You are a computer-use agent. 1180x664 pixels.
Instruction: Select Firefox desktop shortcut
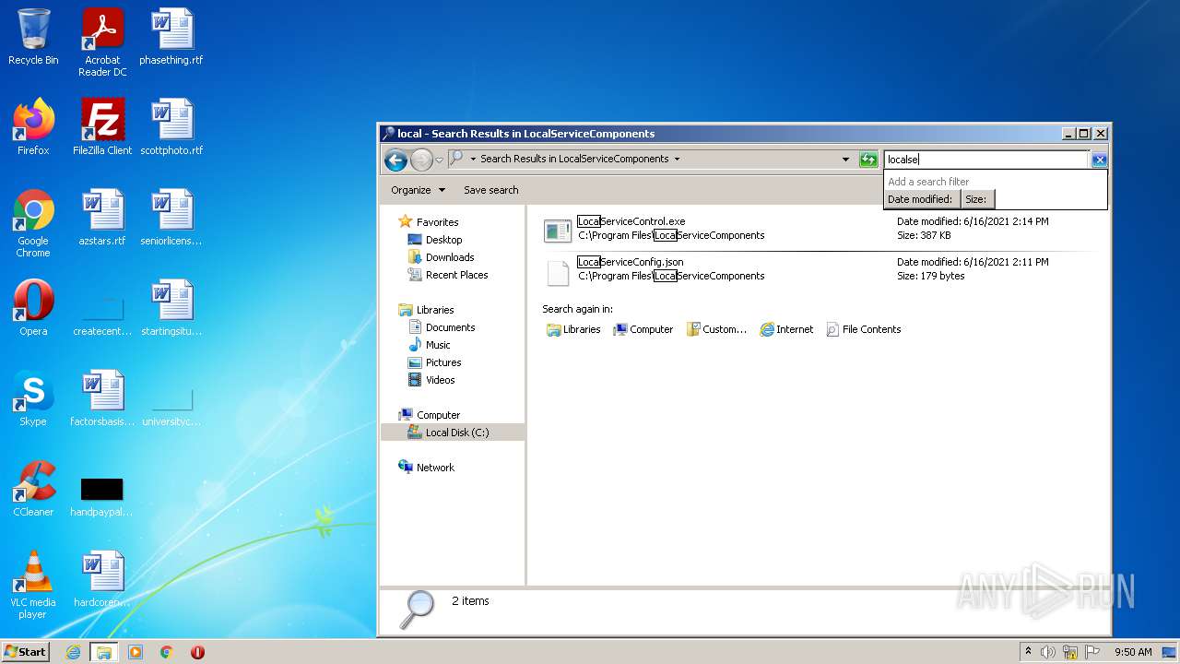(33, 127)
